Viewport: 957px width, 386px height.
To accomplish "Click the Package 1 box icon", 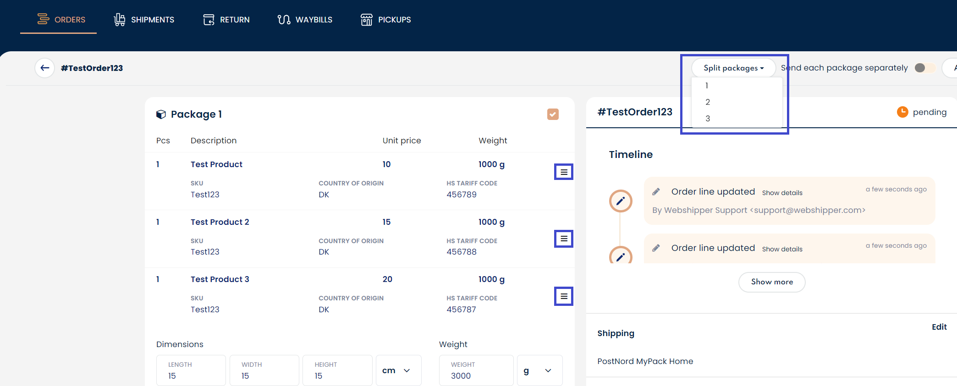I will pyautogui.click(x=161, y=114).
